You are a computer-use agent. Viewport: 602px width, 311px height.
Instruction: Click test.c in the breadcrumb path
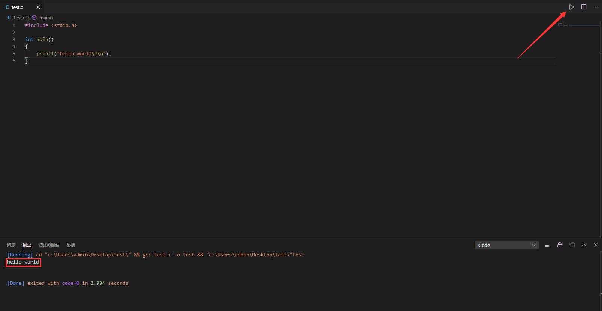(19, 18)
